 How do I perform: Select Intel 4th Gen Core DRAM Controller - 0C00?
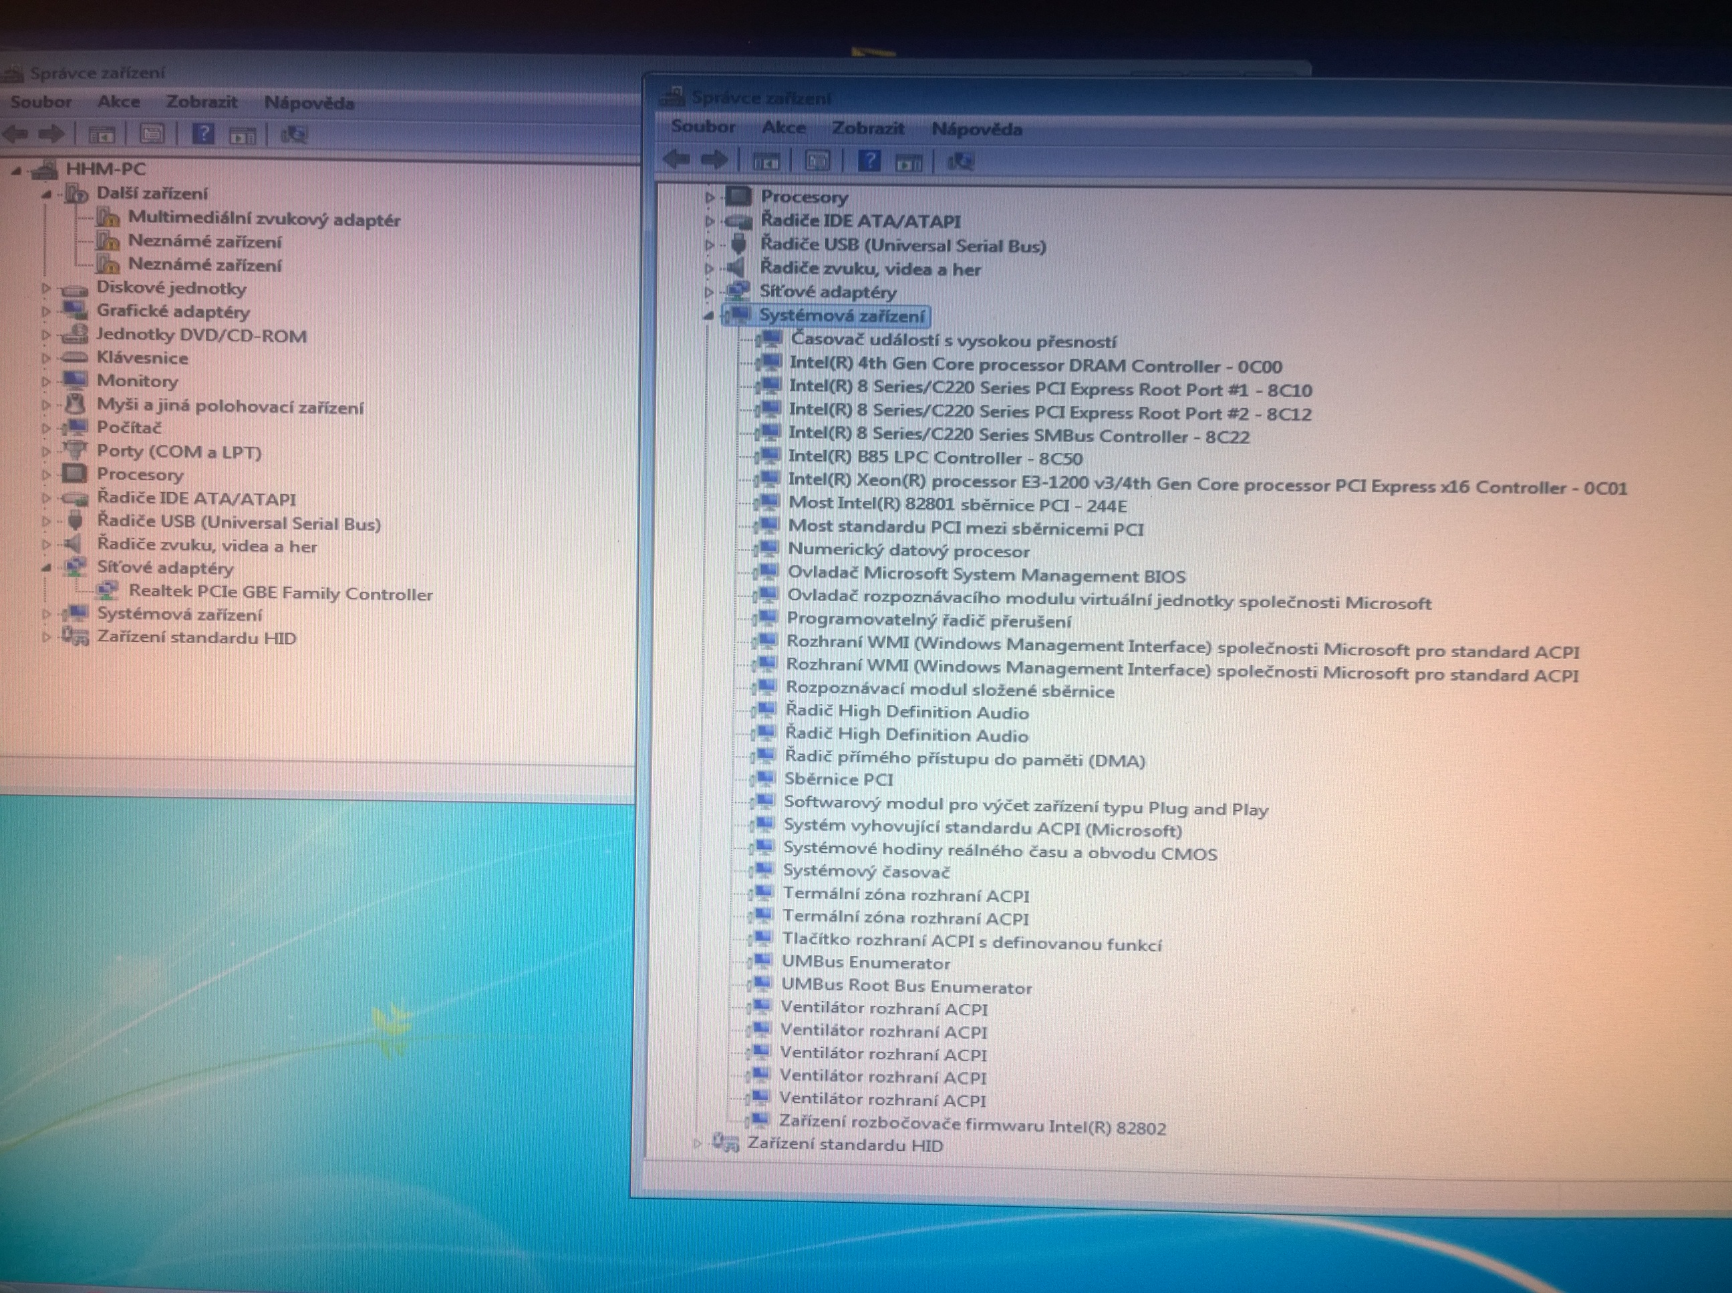point(1036,365)
